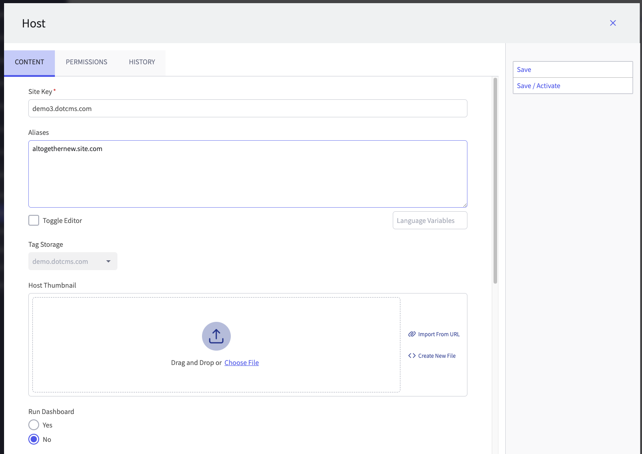The width and height of the screenshot is (642, 454).
Task: Click the Tag Storage dropdown arrow
Action: point(108,261)
